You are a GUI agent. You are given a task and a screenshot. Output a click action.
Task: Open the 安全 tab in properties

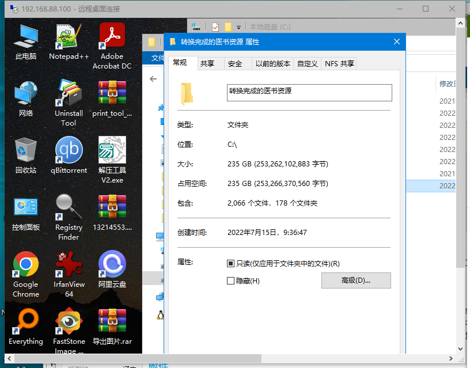tap(235, 64)
